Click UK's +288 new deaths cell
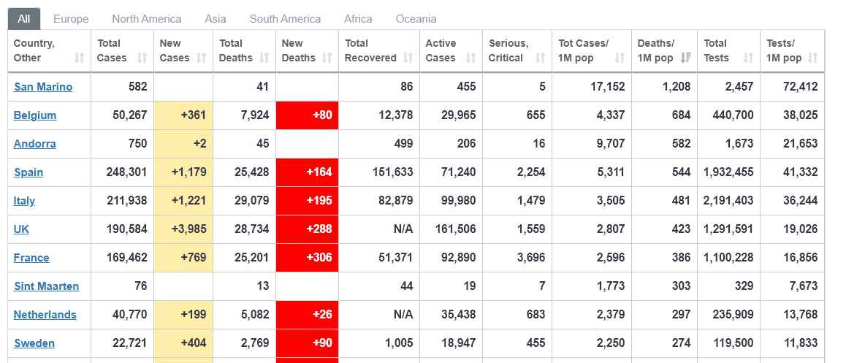Screen dimensions: 846x363 tap(307, 229)
